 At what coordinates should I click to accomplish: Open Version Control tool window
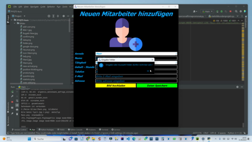(x=19, y=130)
